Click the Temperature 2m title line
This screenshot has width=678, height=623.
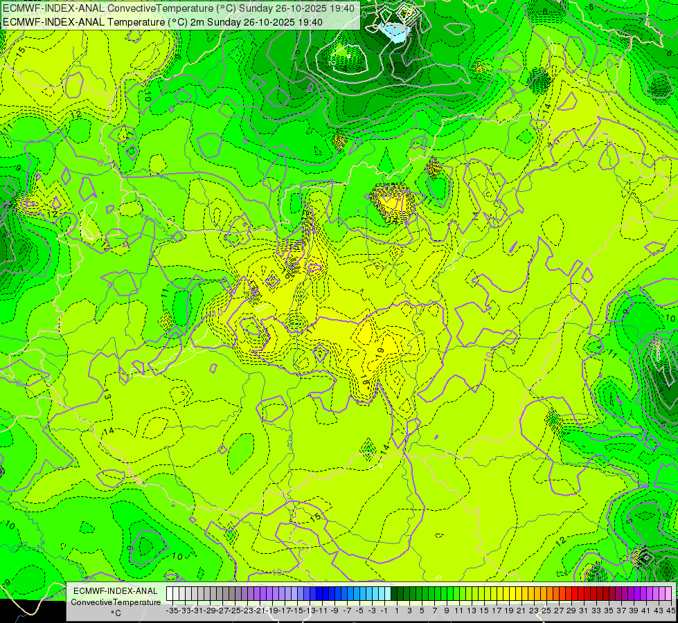(x=163, y=22)
